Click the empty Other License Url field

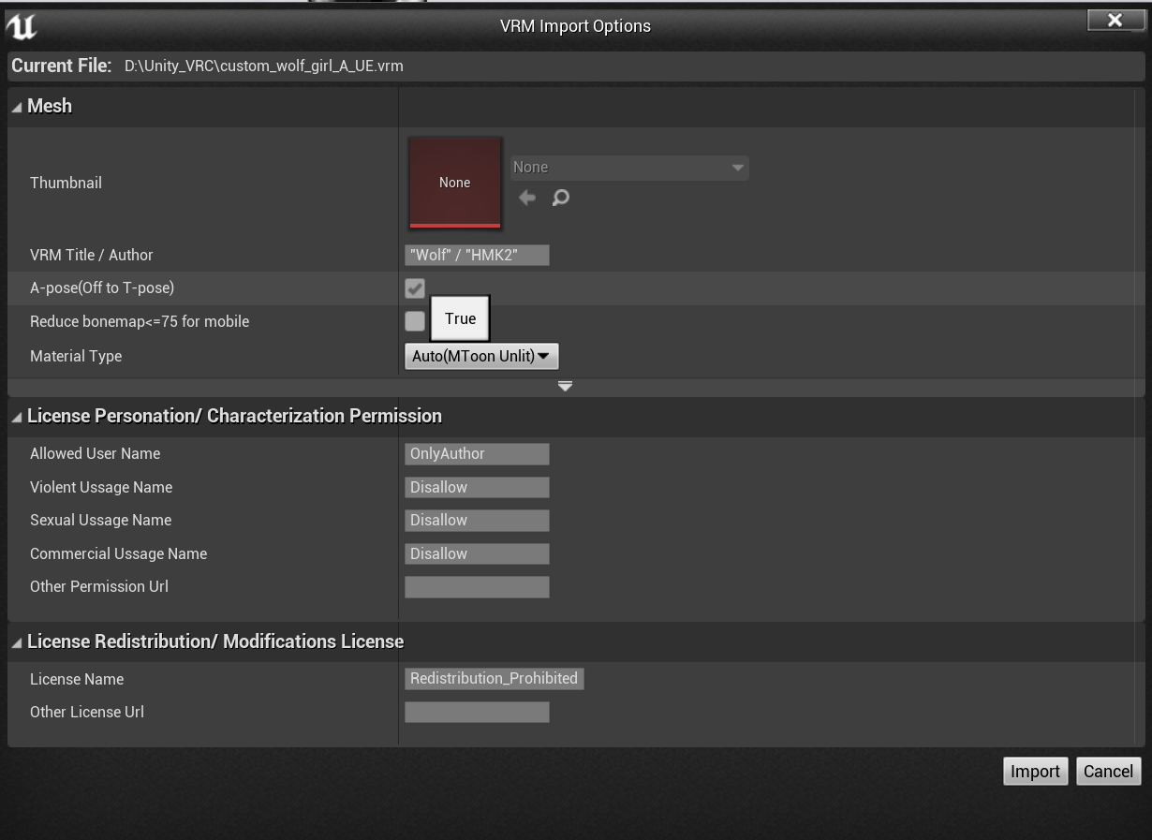[x=477, y=712]
